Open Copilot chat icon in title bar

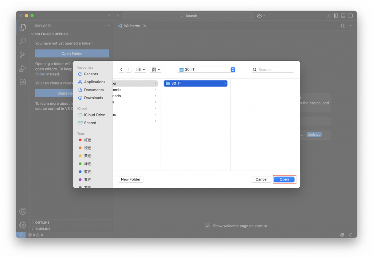coord(259,16)
